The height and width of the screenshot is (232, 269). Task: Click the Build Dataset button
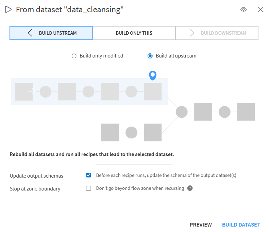[x=241, y=225]
